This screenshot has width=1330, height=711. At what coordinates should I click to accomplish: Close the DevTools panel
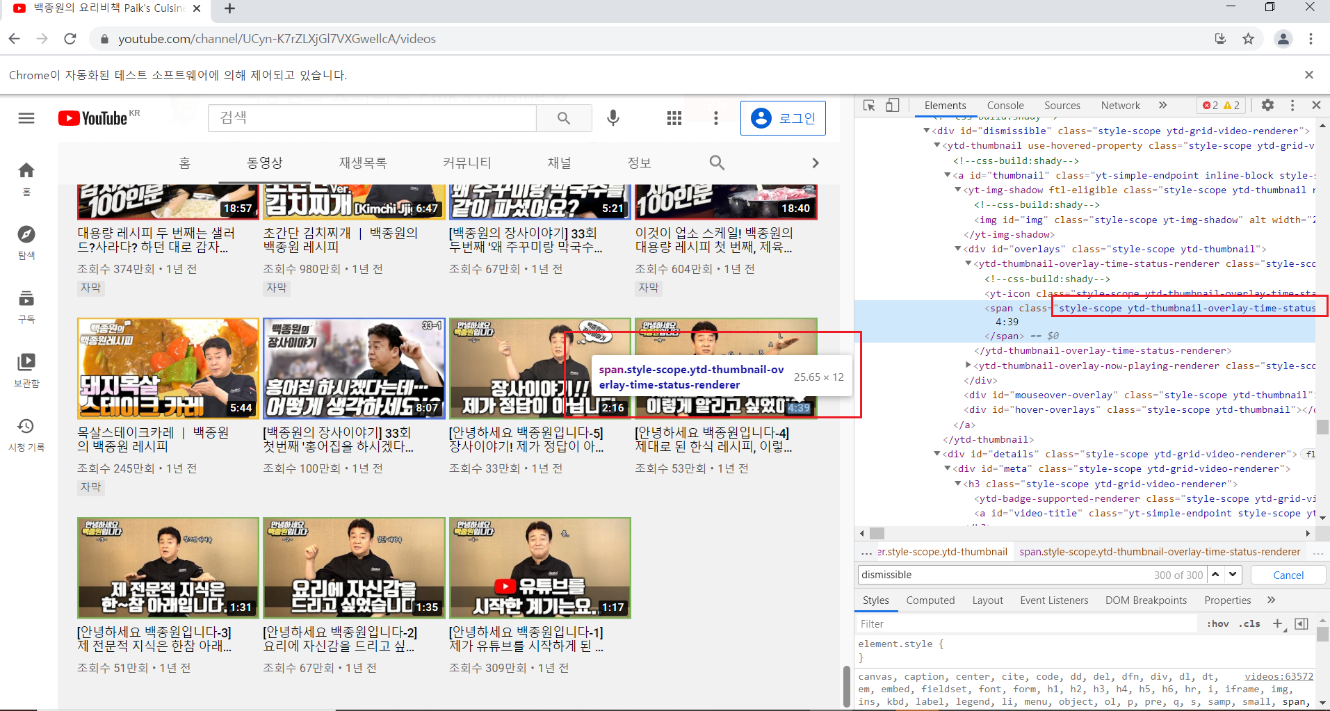click(1316, 105)
